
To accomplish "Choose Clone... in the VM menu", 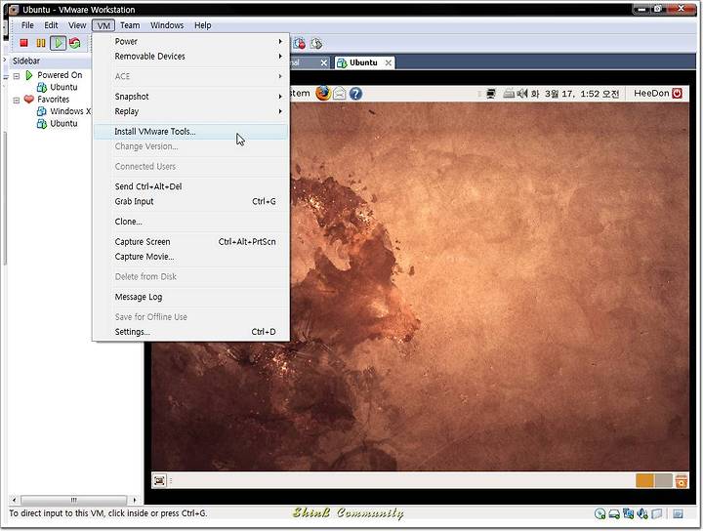I will 191,222.
